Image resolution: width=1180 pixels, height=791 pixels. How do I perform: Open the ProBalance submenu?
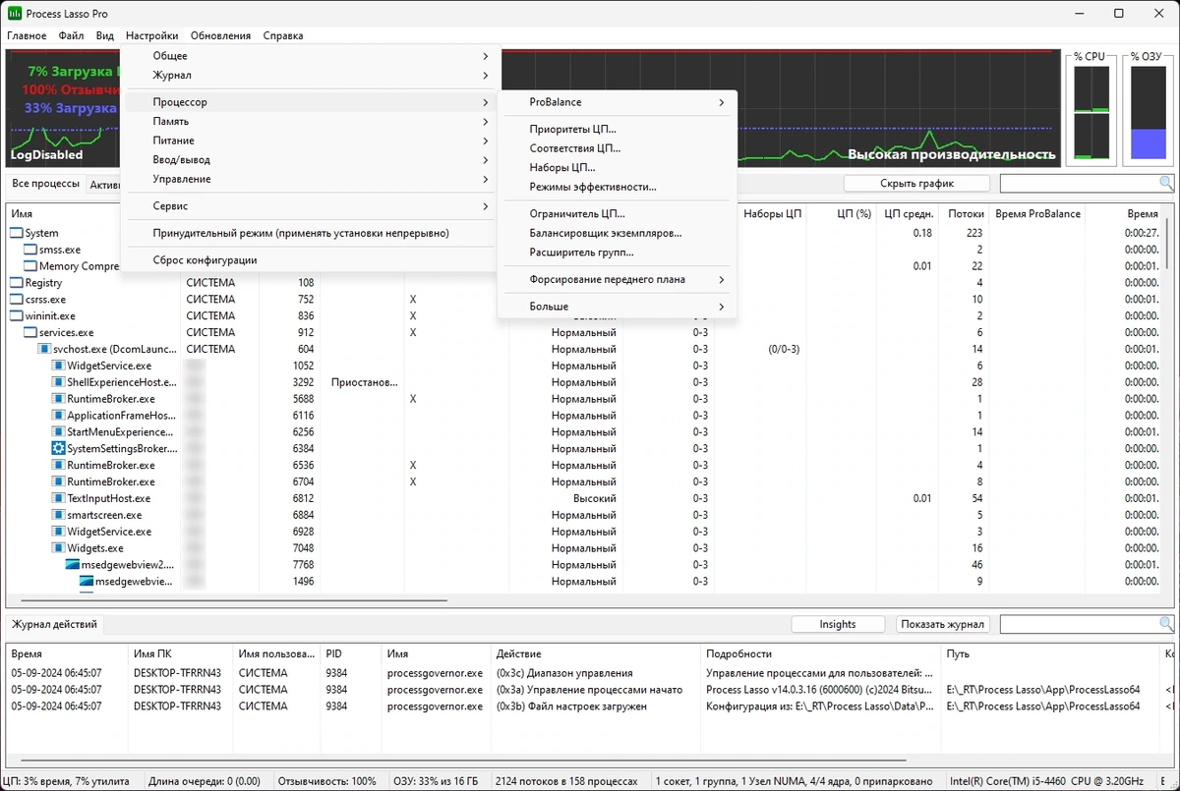(618, 102)
